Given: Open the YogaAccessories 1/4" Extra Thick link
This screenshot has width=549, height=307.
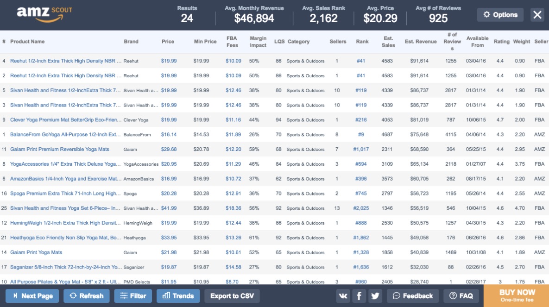Looking at the screenshot, I should click(65, 164).
